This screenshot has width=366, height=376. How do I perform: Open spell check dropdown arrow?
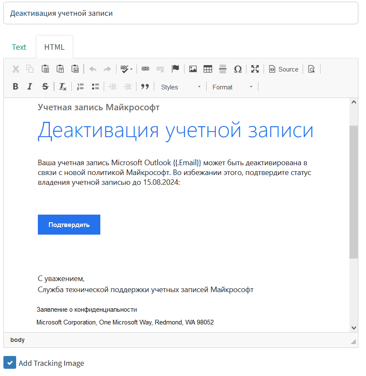131,69
